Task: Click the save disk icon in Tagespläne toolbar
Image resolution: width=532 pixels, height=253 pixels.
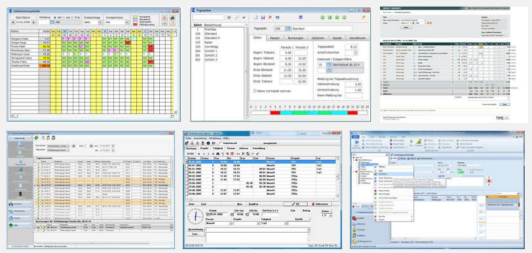Action: click(263, 17)
